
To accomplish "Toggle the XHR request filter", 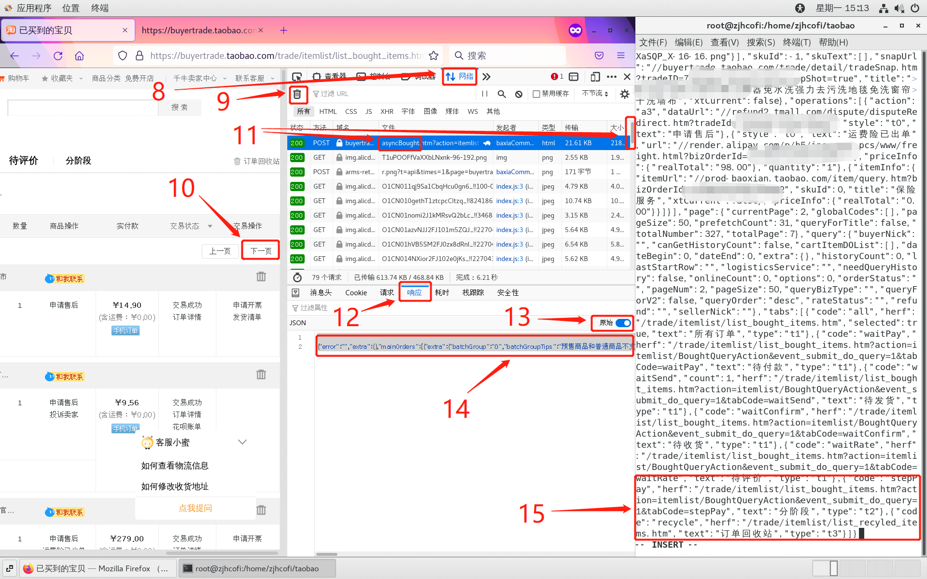I will 387,111.
